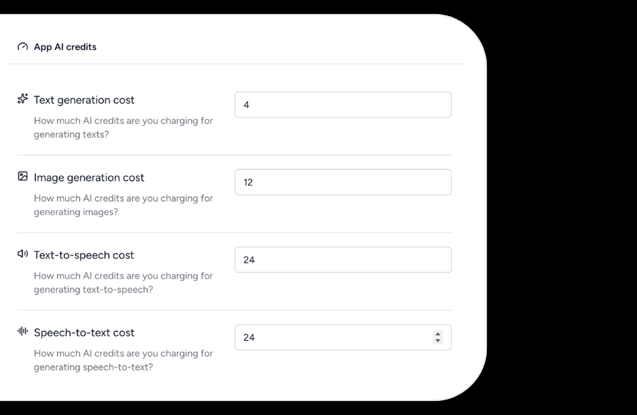Click the Text generation cost label
The width and height of the screenshot is (637, 415).
(84, 100)
